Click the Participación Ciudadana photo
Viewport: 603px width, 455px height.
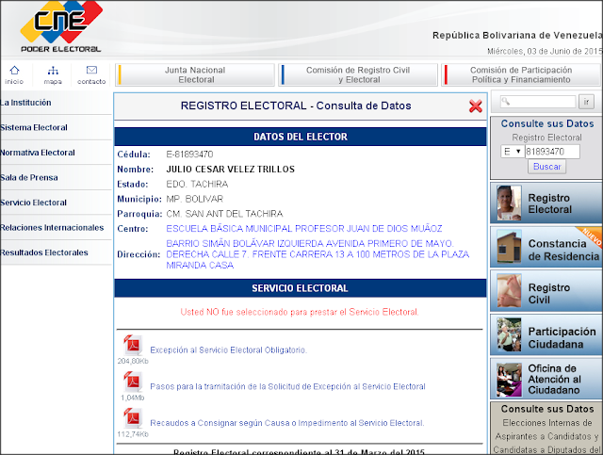point(509,334)
